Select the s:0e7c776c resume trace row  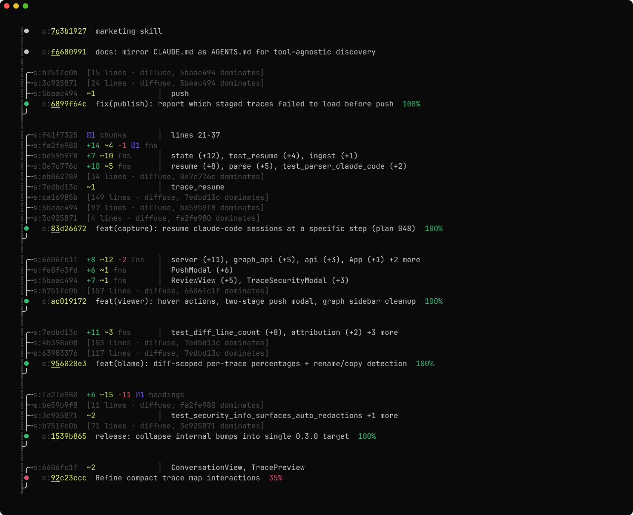point(57,166)
